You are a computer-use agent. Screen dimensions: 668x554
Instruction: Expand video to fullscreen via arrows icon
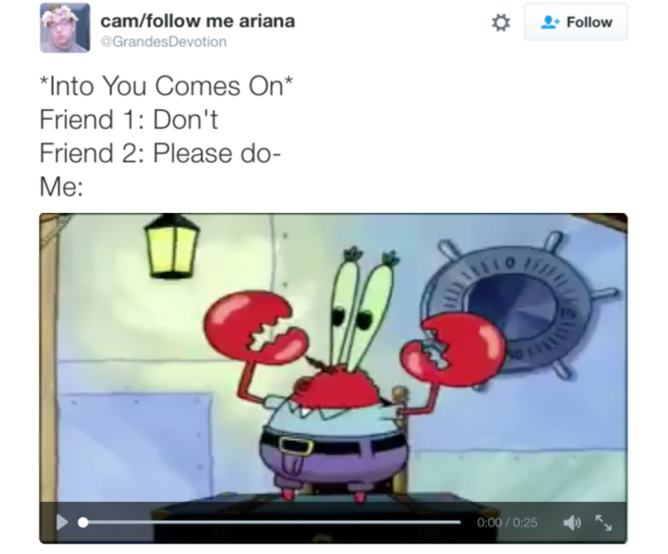[x=604, y=522]
